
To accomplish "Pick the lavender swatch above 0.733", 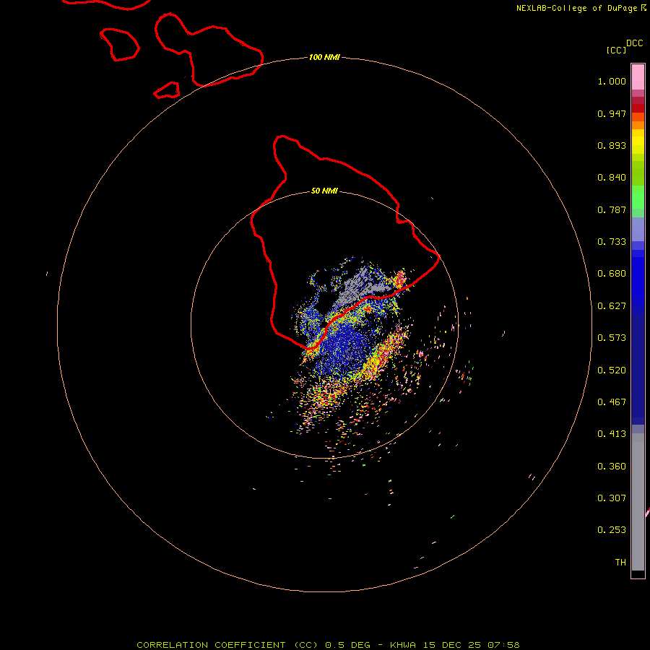I will 638,229.
